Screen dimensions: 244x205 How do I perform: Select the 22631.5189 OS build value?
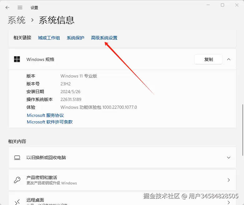[x=71, y=99]
